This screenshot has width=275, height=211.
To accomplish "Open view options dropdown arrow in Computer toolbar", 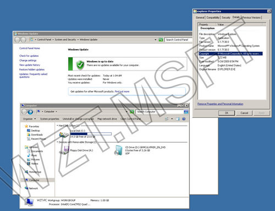I will (x=172, y=119).
